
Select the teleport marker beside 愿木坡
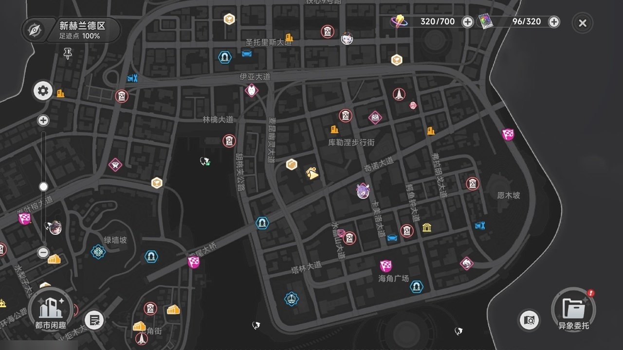[x=473, y=183]
